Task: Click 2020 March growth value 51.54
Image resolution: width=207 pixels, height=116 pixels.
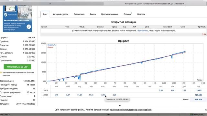Action: click(x=80, y=95)
